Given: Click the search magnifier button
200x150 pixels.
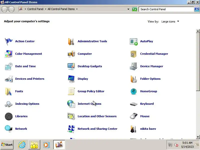Looking at the screenshot, I should [x=197, y=9].
